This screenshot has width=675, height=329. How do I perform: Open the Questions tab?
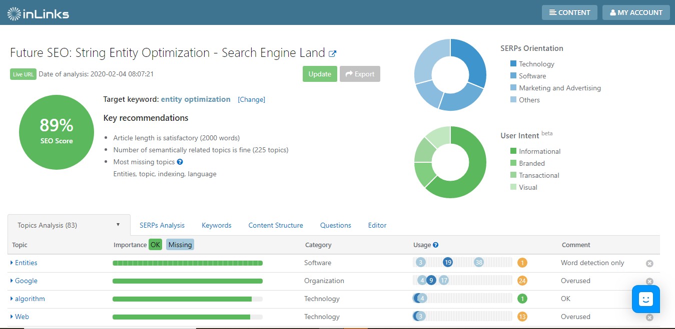coord(336,225)
